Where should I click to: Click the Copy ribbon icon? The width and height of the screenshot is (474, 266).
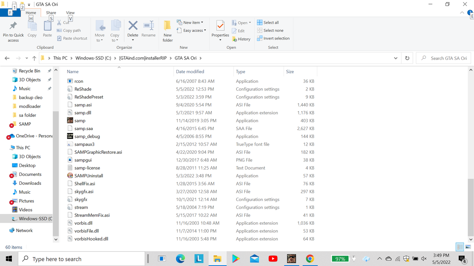coord(32,26)
